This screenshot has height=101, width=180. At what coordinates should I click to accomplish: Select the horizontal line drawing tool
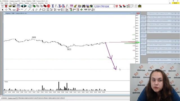[x=22, y=10]
